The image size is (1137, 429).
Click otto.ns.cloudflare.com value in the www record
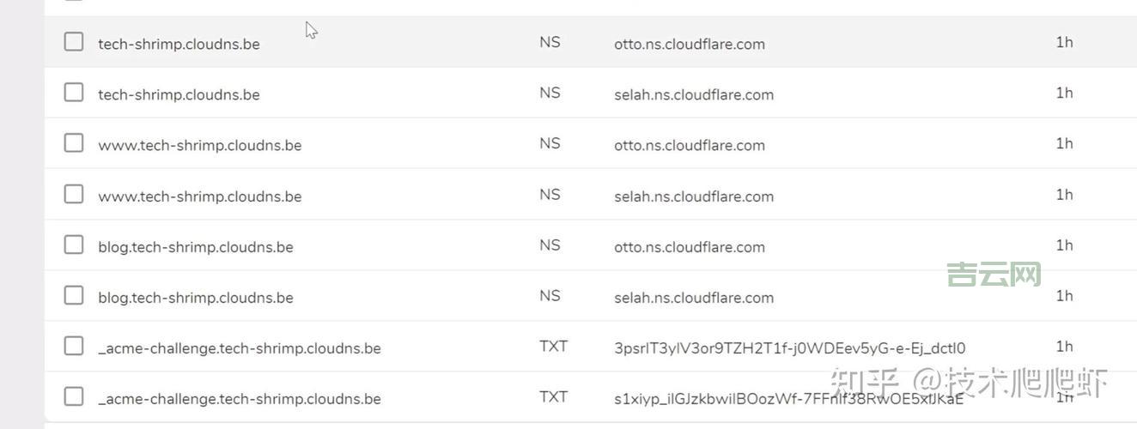point(689,145)
